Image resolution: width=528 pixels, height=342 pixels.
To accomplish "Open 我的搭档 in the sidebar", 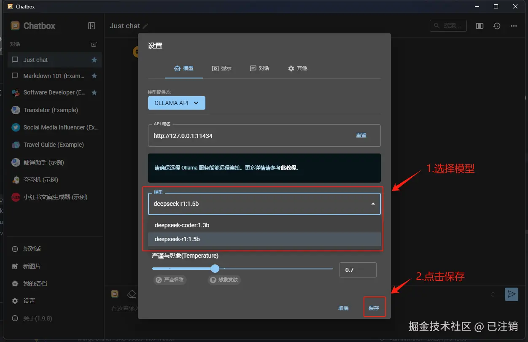I will 54,283.
